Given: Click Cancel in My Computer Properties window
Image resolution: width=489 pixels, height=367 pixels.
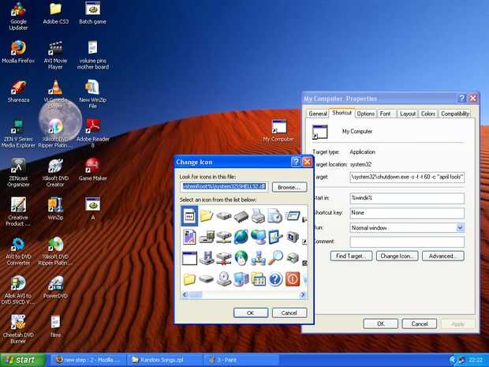Looking at the screenshot, I should click(420, 324).
